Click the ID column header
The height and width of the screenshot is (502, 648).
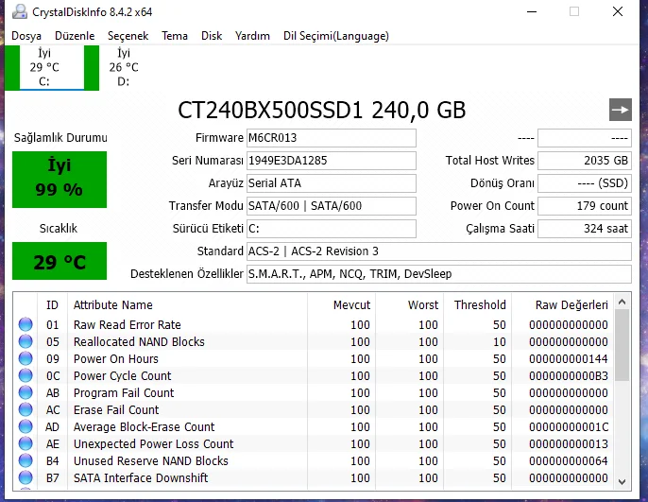point(52,305)
